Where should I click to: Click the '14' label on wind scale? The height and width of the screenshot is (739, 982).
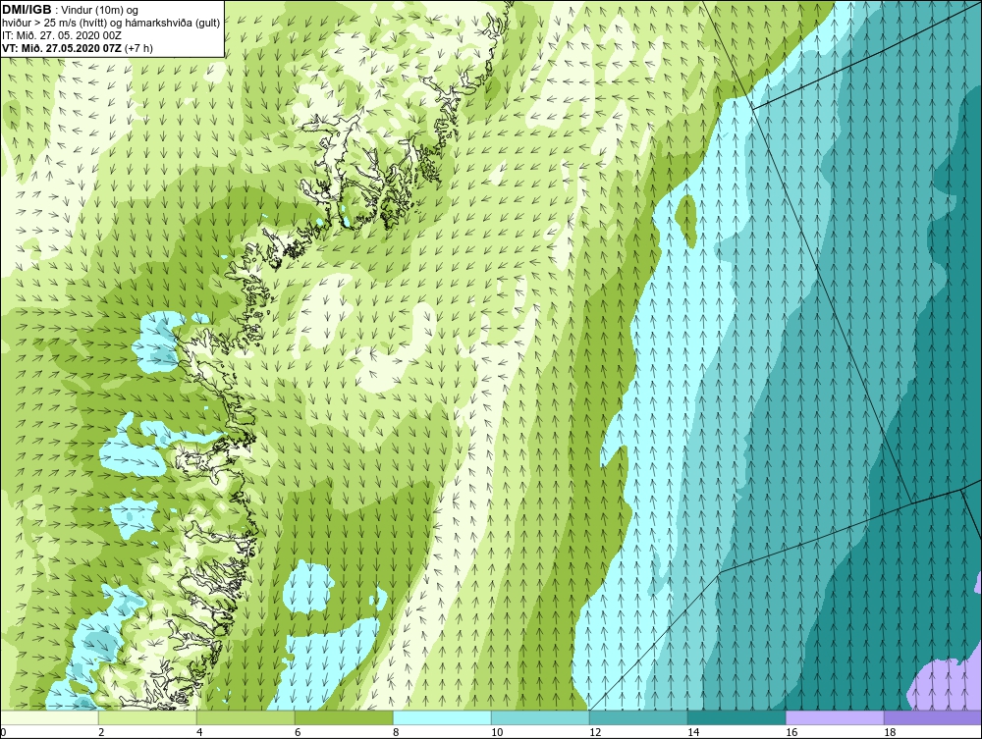pos(693,732)
